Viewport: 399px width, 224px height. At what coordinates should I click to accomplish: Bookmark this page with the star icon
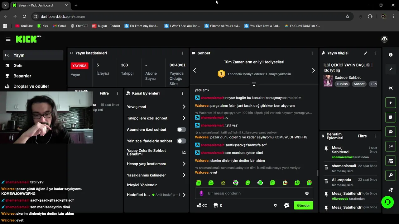(348, 16)
